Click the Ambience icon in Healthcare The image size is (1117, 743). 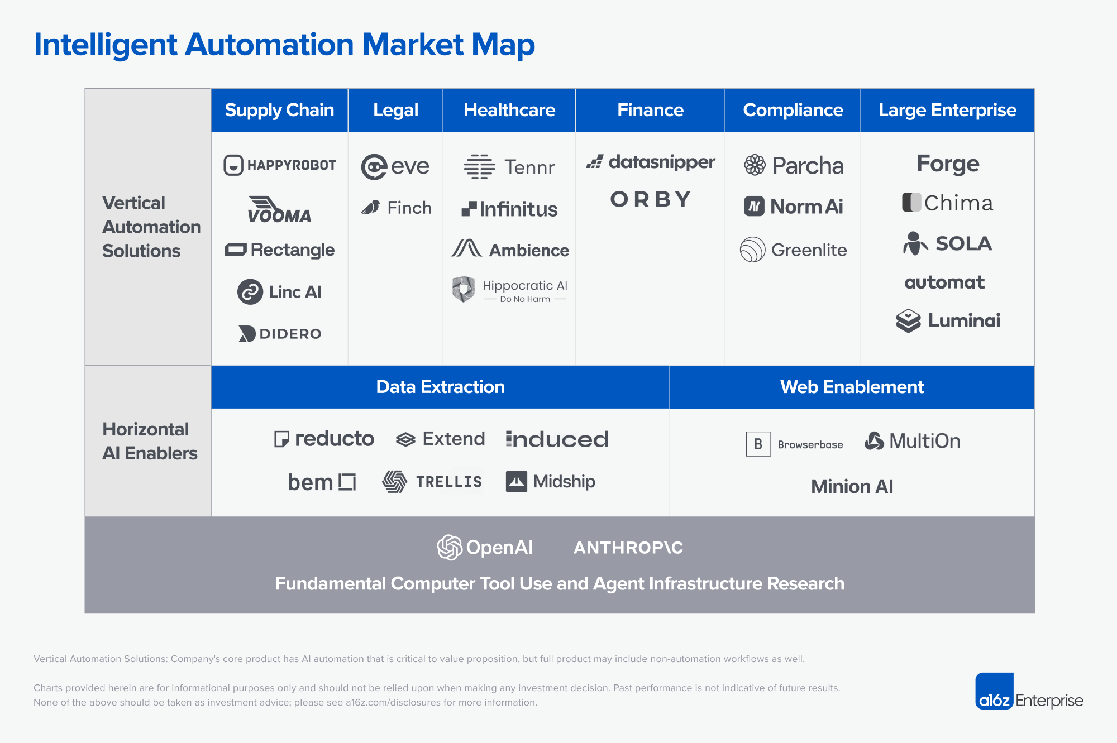[x=470, y=251]
